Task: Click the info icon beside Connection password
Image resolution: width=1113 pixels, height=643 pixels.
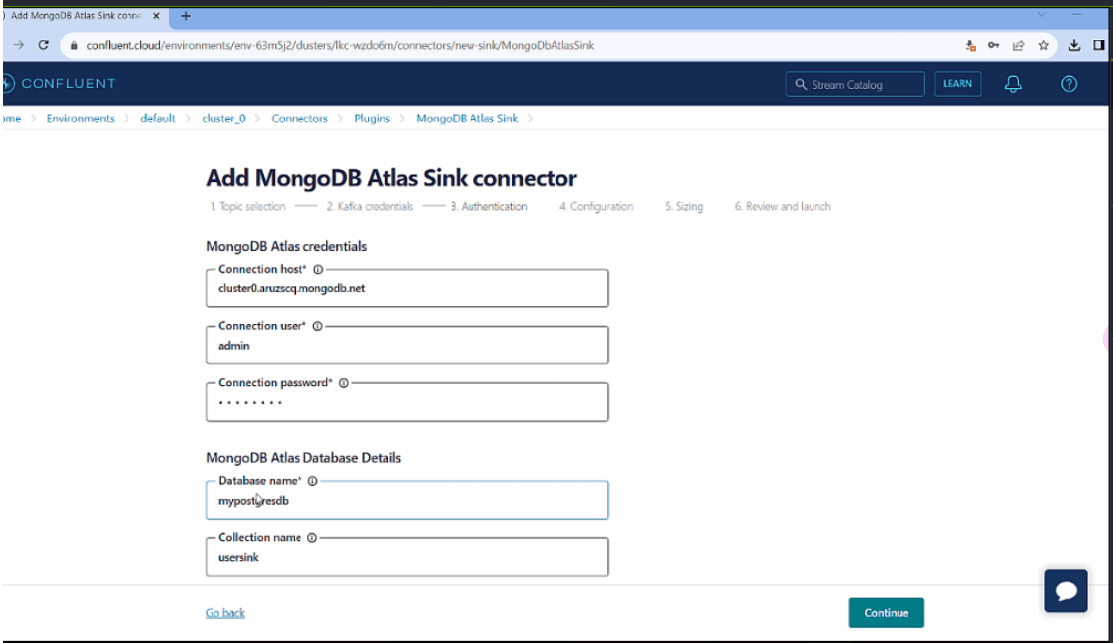Action: [x=343, y=382]
